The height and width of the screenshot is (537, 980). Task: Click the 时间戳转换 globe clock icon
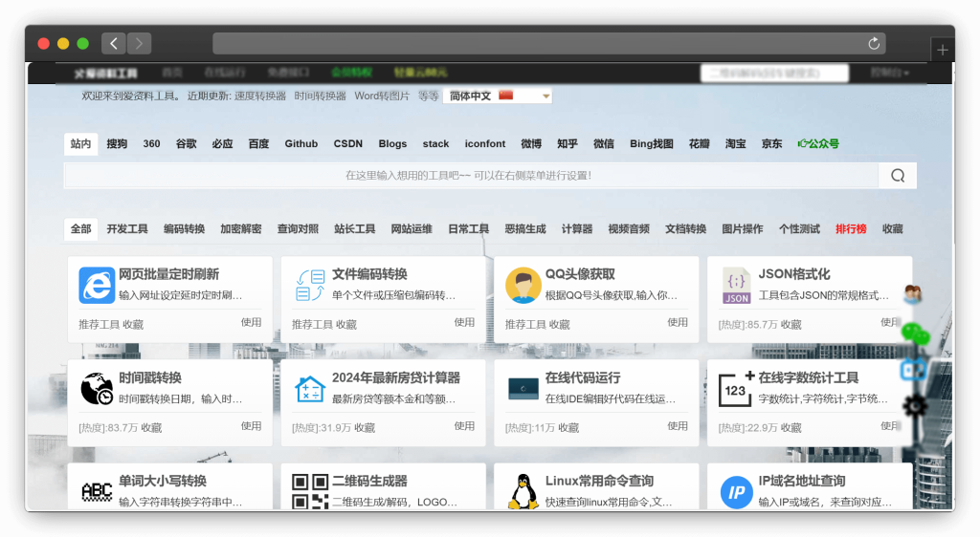pyautogui.click(x=97, y=389)
